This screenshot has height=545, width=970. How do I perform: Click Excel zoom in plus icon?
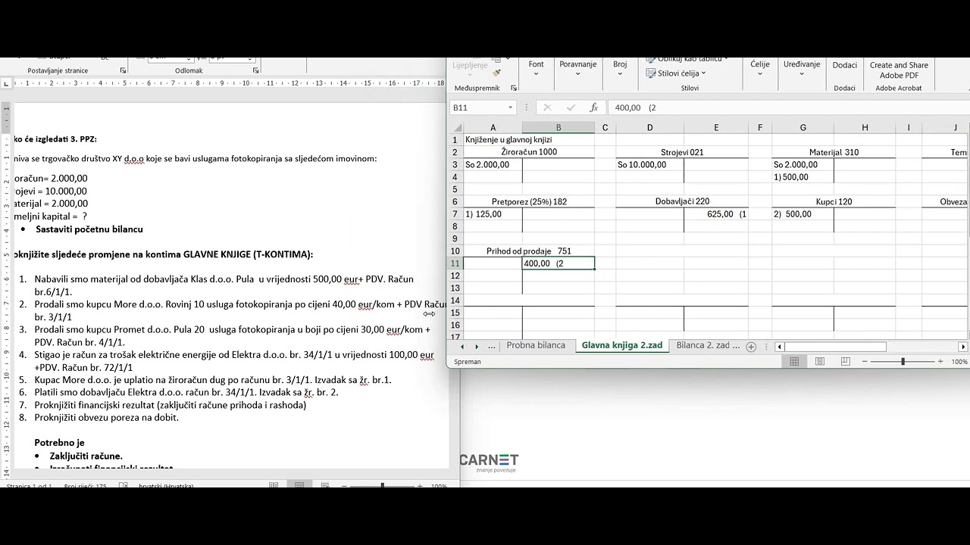[940, 362]
